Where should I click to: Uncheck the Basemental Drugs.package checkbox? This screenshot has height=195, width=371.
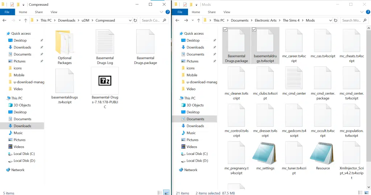pos(225,30)
